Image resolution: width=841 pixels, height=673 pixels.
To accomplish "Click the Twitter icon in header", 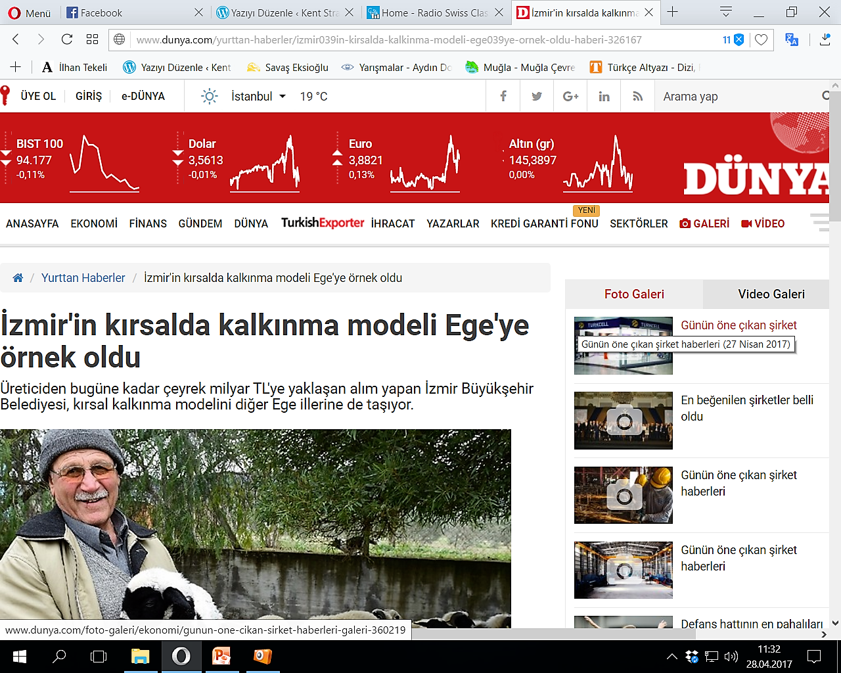I will (537, 97).
